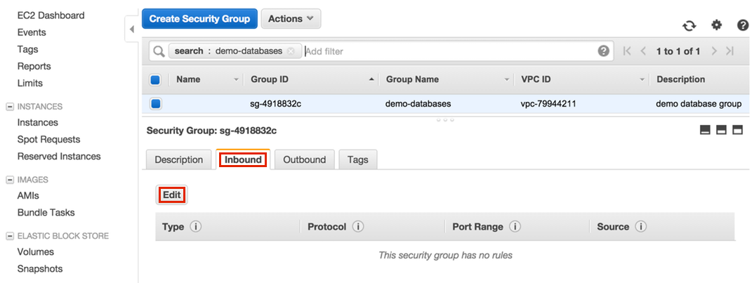
Task: Open the settings gear icon
Action: [x=716, y=25]
